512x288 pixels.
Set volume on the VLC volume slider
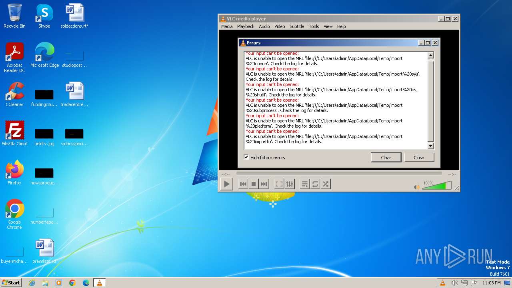coord(437,186)
